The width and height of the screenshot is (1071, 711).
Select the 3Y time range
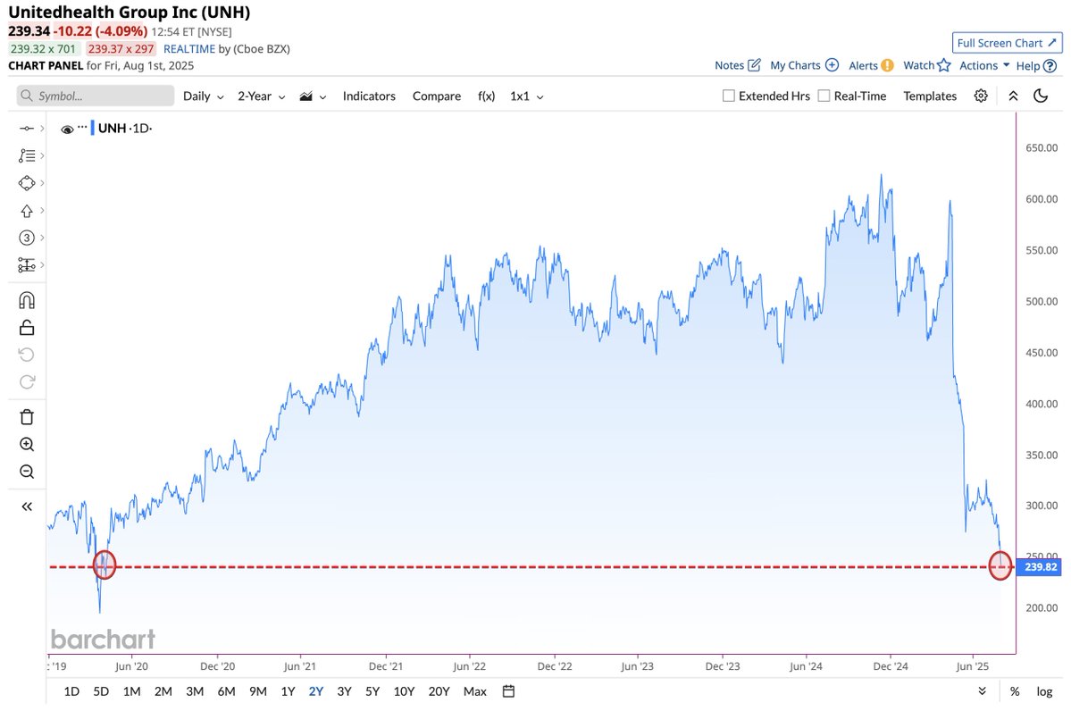click(344, 692)
